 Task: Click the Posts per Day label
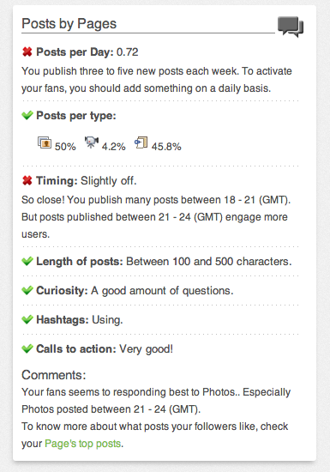pos(75,52)
